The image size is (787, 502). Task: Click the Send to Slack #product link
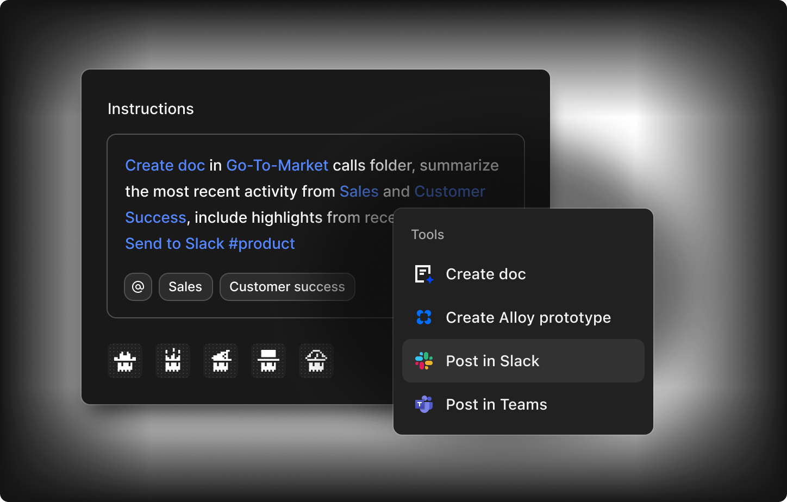pyautogui.click(x=210, y=243)
